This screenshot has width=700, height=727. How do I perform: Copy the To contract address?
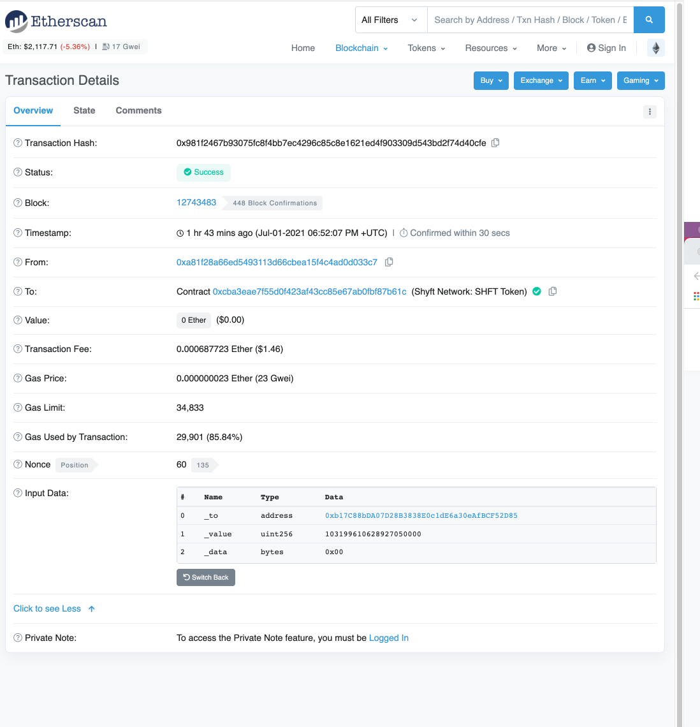pyautogui.click(x=553, y=291)
